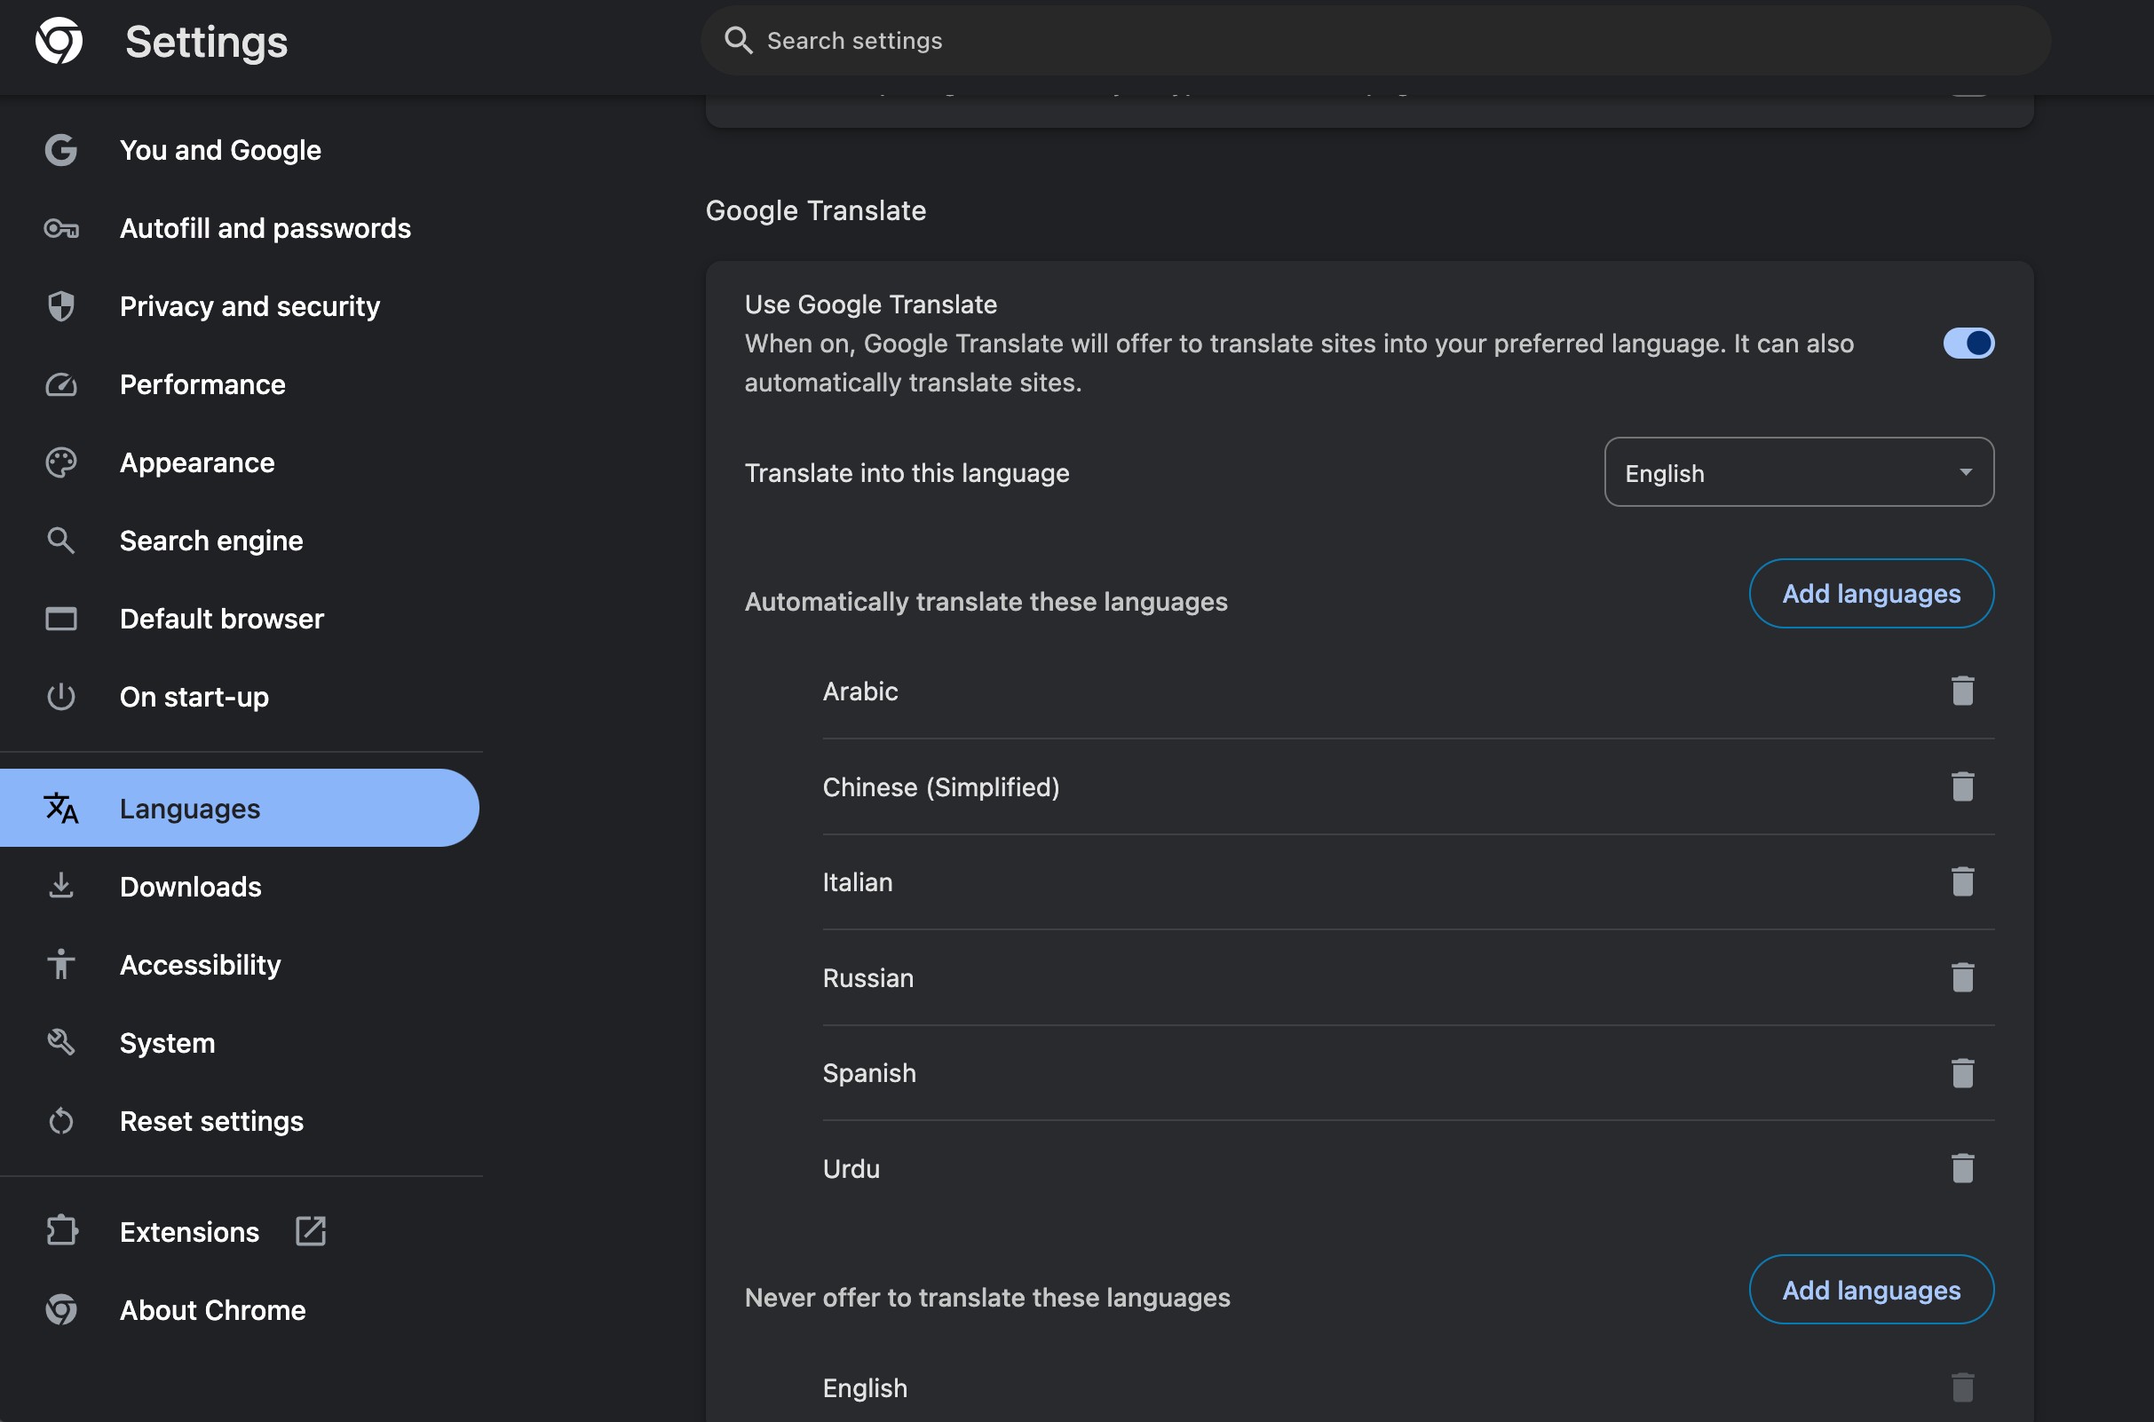Click the Accessibility person icon

[x=60, y=964]
